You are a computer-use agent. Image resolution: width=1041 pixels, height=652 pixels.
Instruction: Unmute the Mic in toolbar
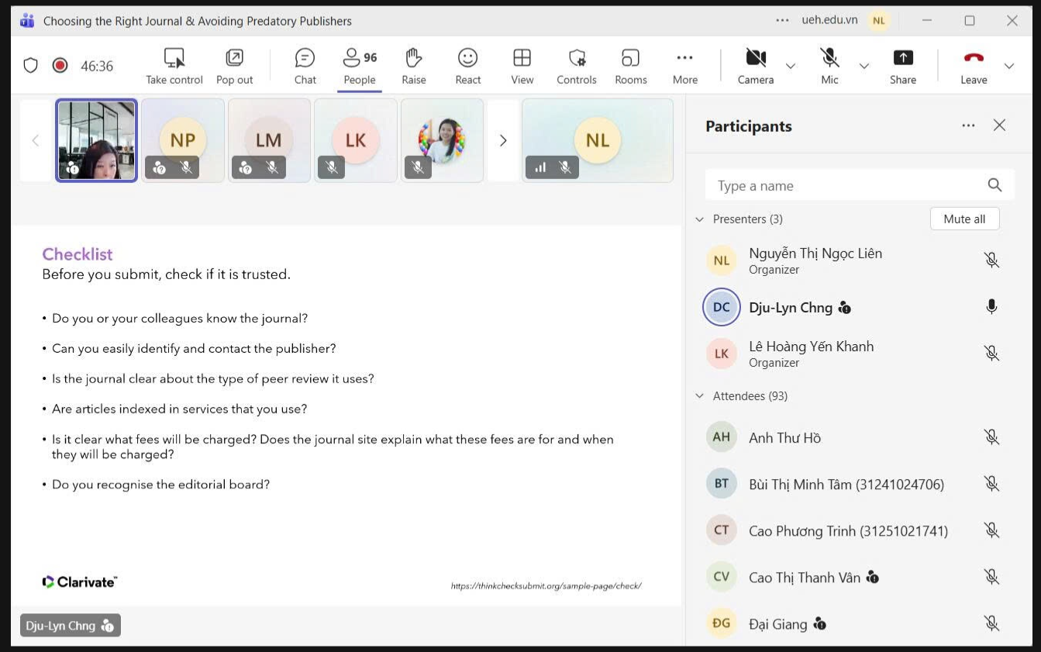[x=829, y=66]
